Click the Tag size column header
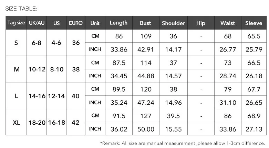269x148 pixels. [16, 23]
